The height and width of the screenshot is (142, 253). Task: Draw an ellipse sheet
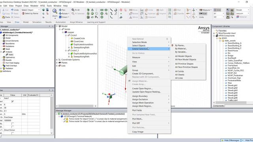[106, 10]
